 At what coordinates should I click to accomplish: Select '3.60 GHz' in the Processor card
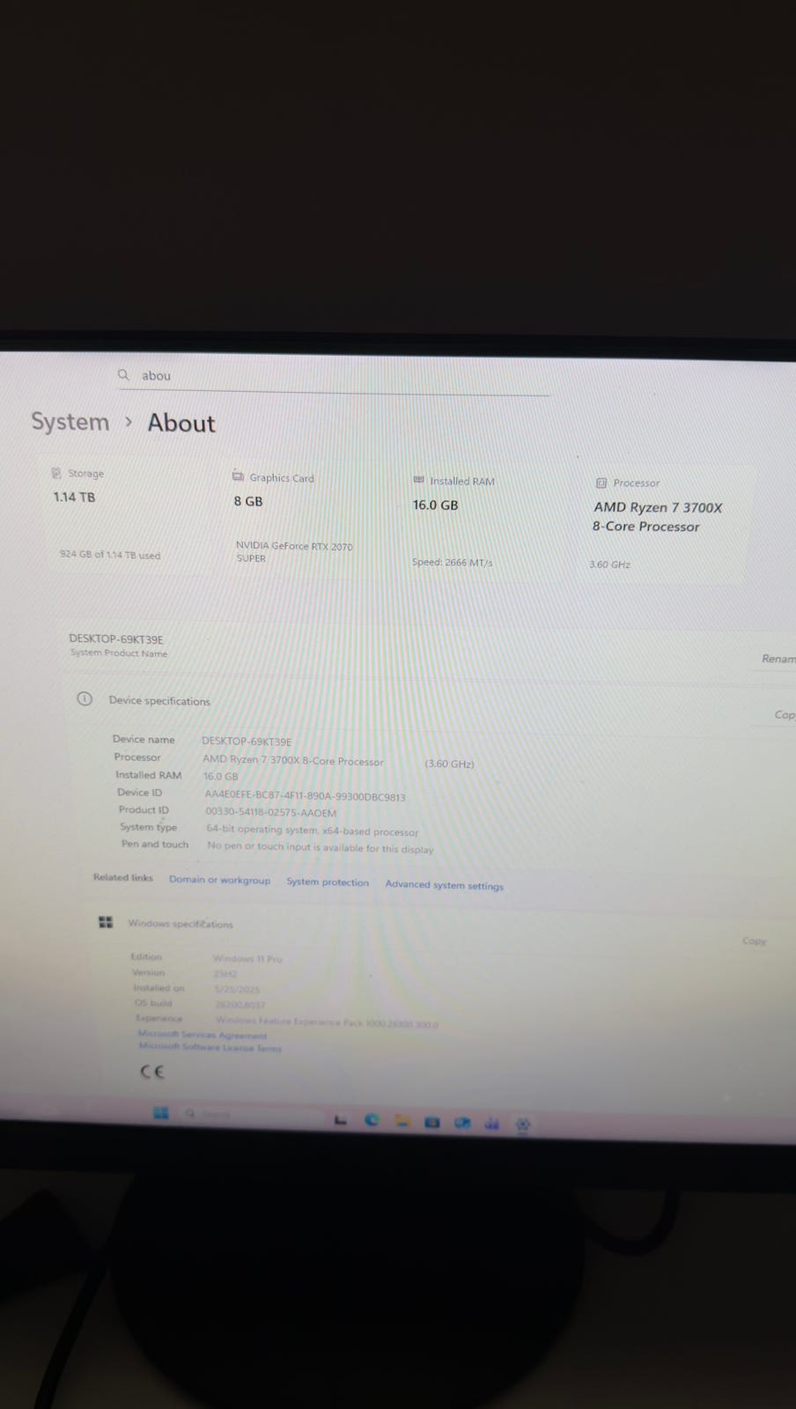click(609, 564)
